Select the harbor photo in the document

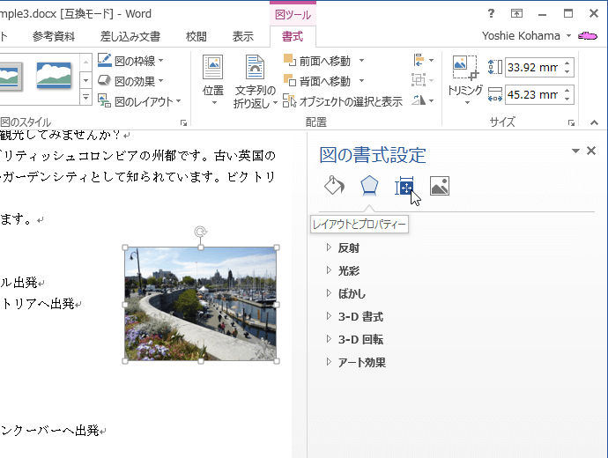pyautogui.click(x=201, y=304)
